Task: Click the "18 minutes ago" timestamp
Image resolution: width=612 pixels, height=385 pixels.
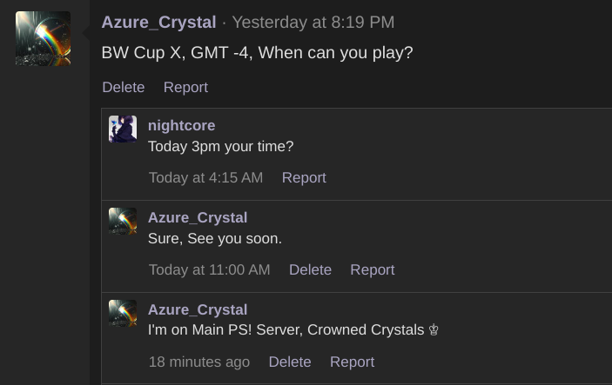Action: coord(198,362)
